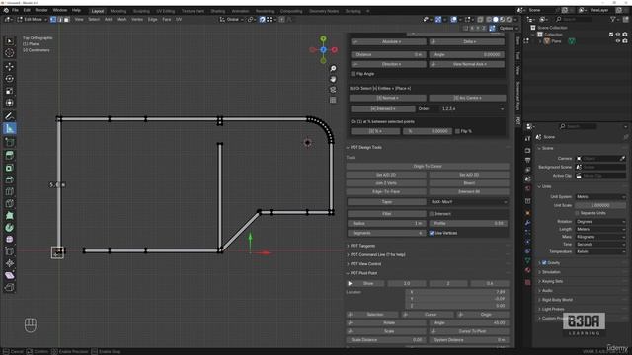Switch perspective/orthographic grid icon
This screenshot has height=355, width=632.
tap(333, 100)
